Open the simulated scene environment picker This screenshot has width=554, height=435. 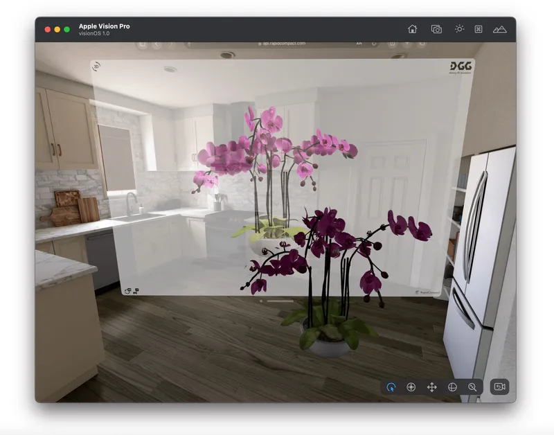pyautogui.click(x=499, y=29)
